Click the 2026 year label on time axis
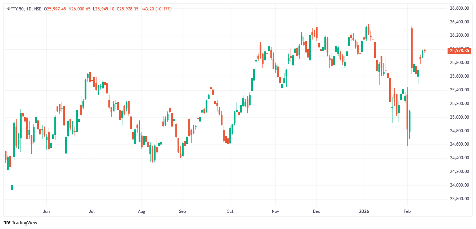The height and width of the screenshot is (229, 476). (x=364, y=211)
